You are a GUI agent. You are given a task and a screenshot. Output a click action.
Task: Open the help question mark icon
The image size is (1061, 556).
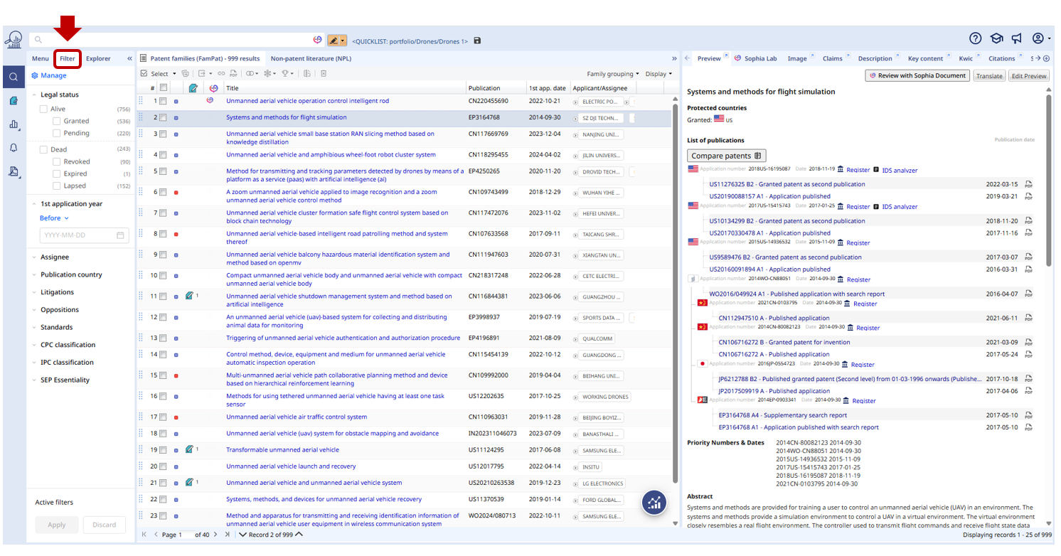pos(975,38)
